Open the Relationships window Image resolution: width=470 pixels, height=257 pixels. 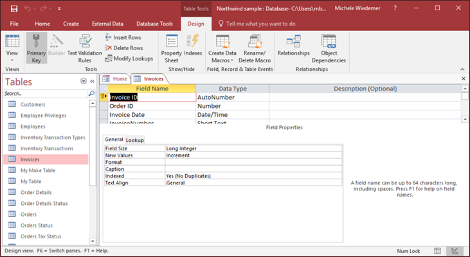pyautogui.click(x=293, y=46)
